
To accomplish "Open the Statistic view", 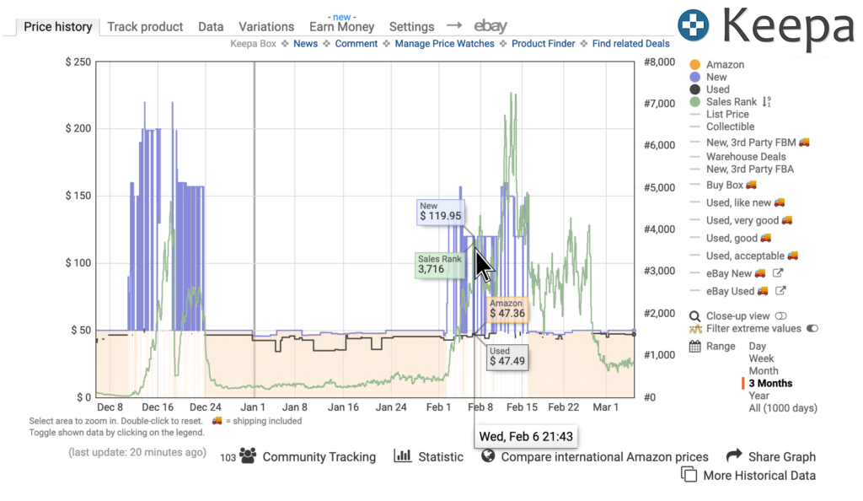I will click(x=440, y=457).
